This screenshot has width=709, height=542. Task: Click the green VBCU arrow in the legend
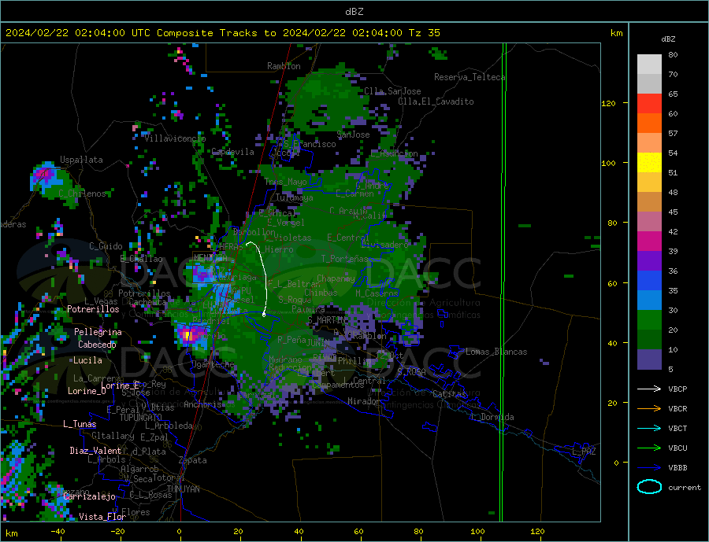coord(649,448)
